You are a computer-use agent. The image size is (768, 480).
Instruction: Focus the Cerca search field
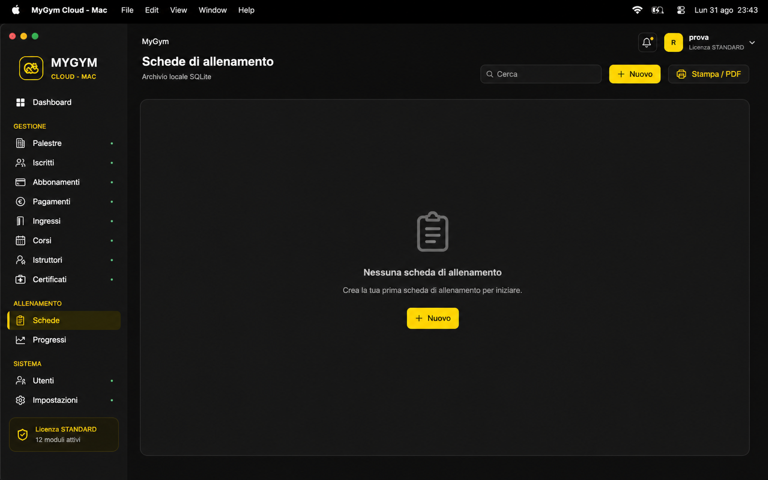(541, 74)
